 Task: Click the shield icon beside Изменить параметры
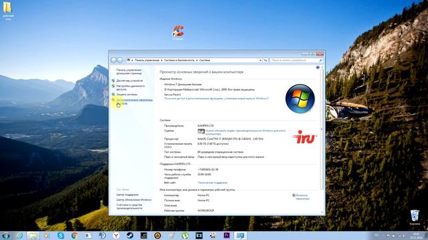click(294, 195)
